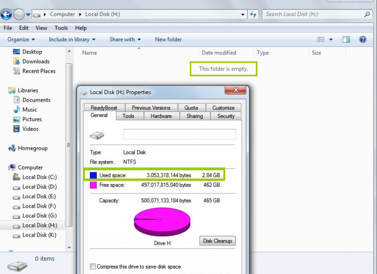Switch to the Customize tab

pos(223,108)
